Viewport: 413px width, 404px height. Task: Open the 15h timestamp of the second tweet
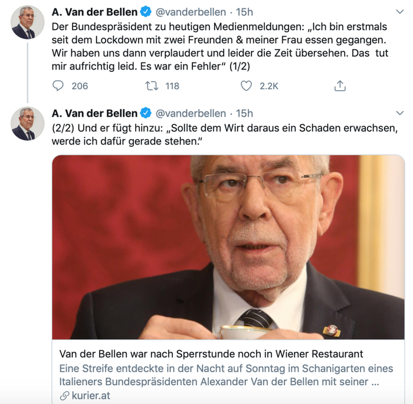[x=244, y=113]
